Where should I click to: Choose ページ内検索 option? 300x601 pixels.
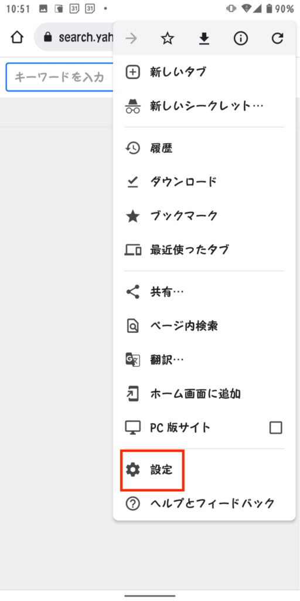204,326
